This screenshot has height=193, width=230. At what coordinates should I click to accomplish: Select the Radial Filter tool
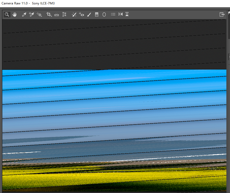pyautogui.click(x=104, y=14)
